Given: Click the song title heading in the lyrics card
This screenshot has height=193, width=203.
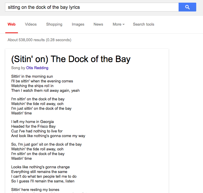Looking at the screenshot, I should (x=71, y=59).
